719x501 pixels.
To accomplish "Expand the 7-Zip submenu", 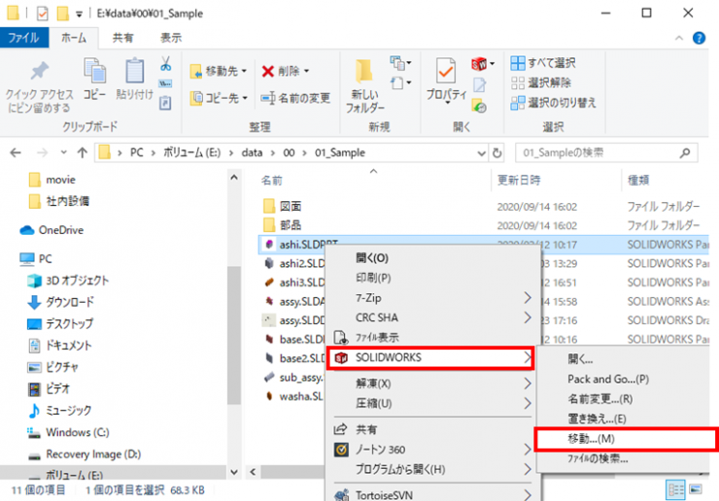I will click(x=433, y=298).
